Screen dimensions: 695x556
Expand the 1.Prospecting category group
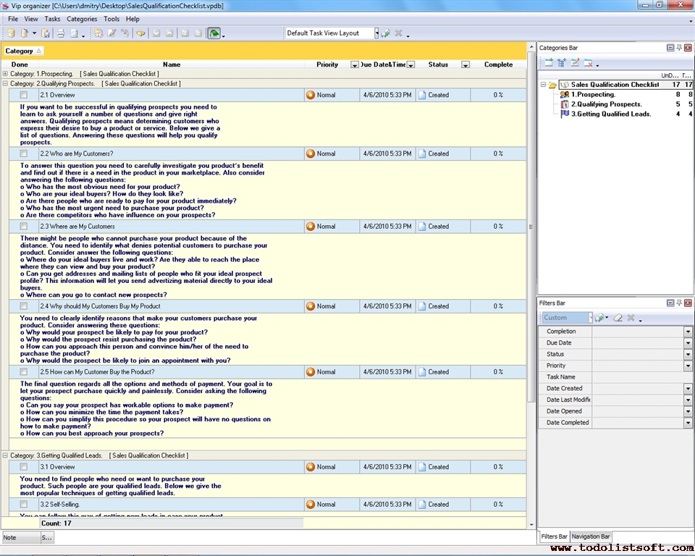pos(6,74)
